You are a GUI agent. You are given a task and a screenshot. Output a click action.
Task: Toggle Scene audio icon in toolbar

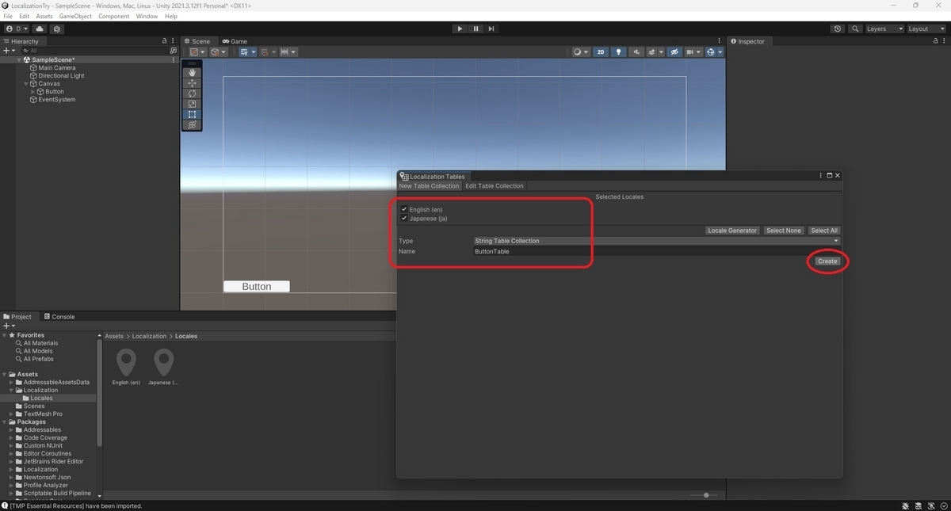[636, 51]
